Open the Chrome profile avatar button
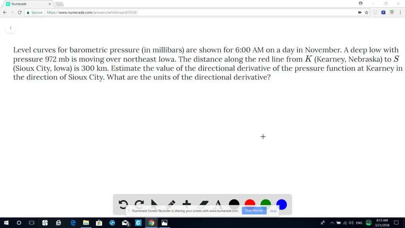Screen dimensions: 405x228 tap(361, 3)
